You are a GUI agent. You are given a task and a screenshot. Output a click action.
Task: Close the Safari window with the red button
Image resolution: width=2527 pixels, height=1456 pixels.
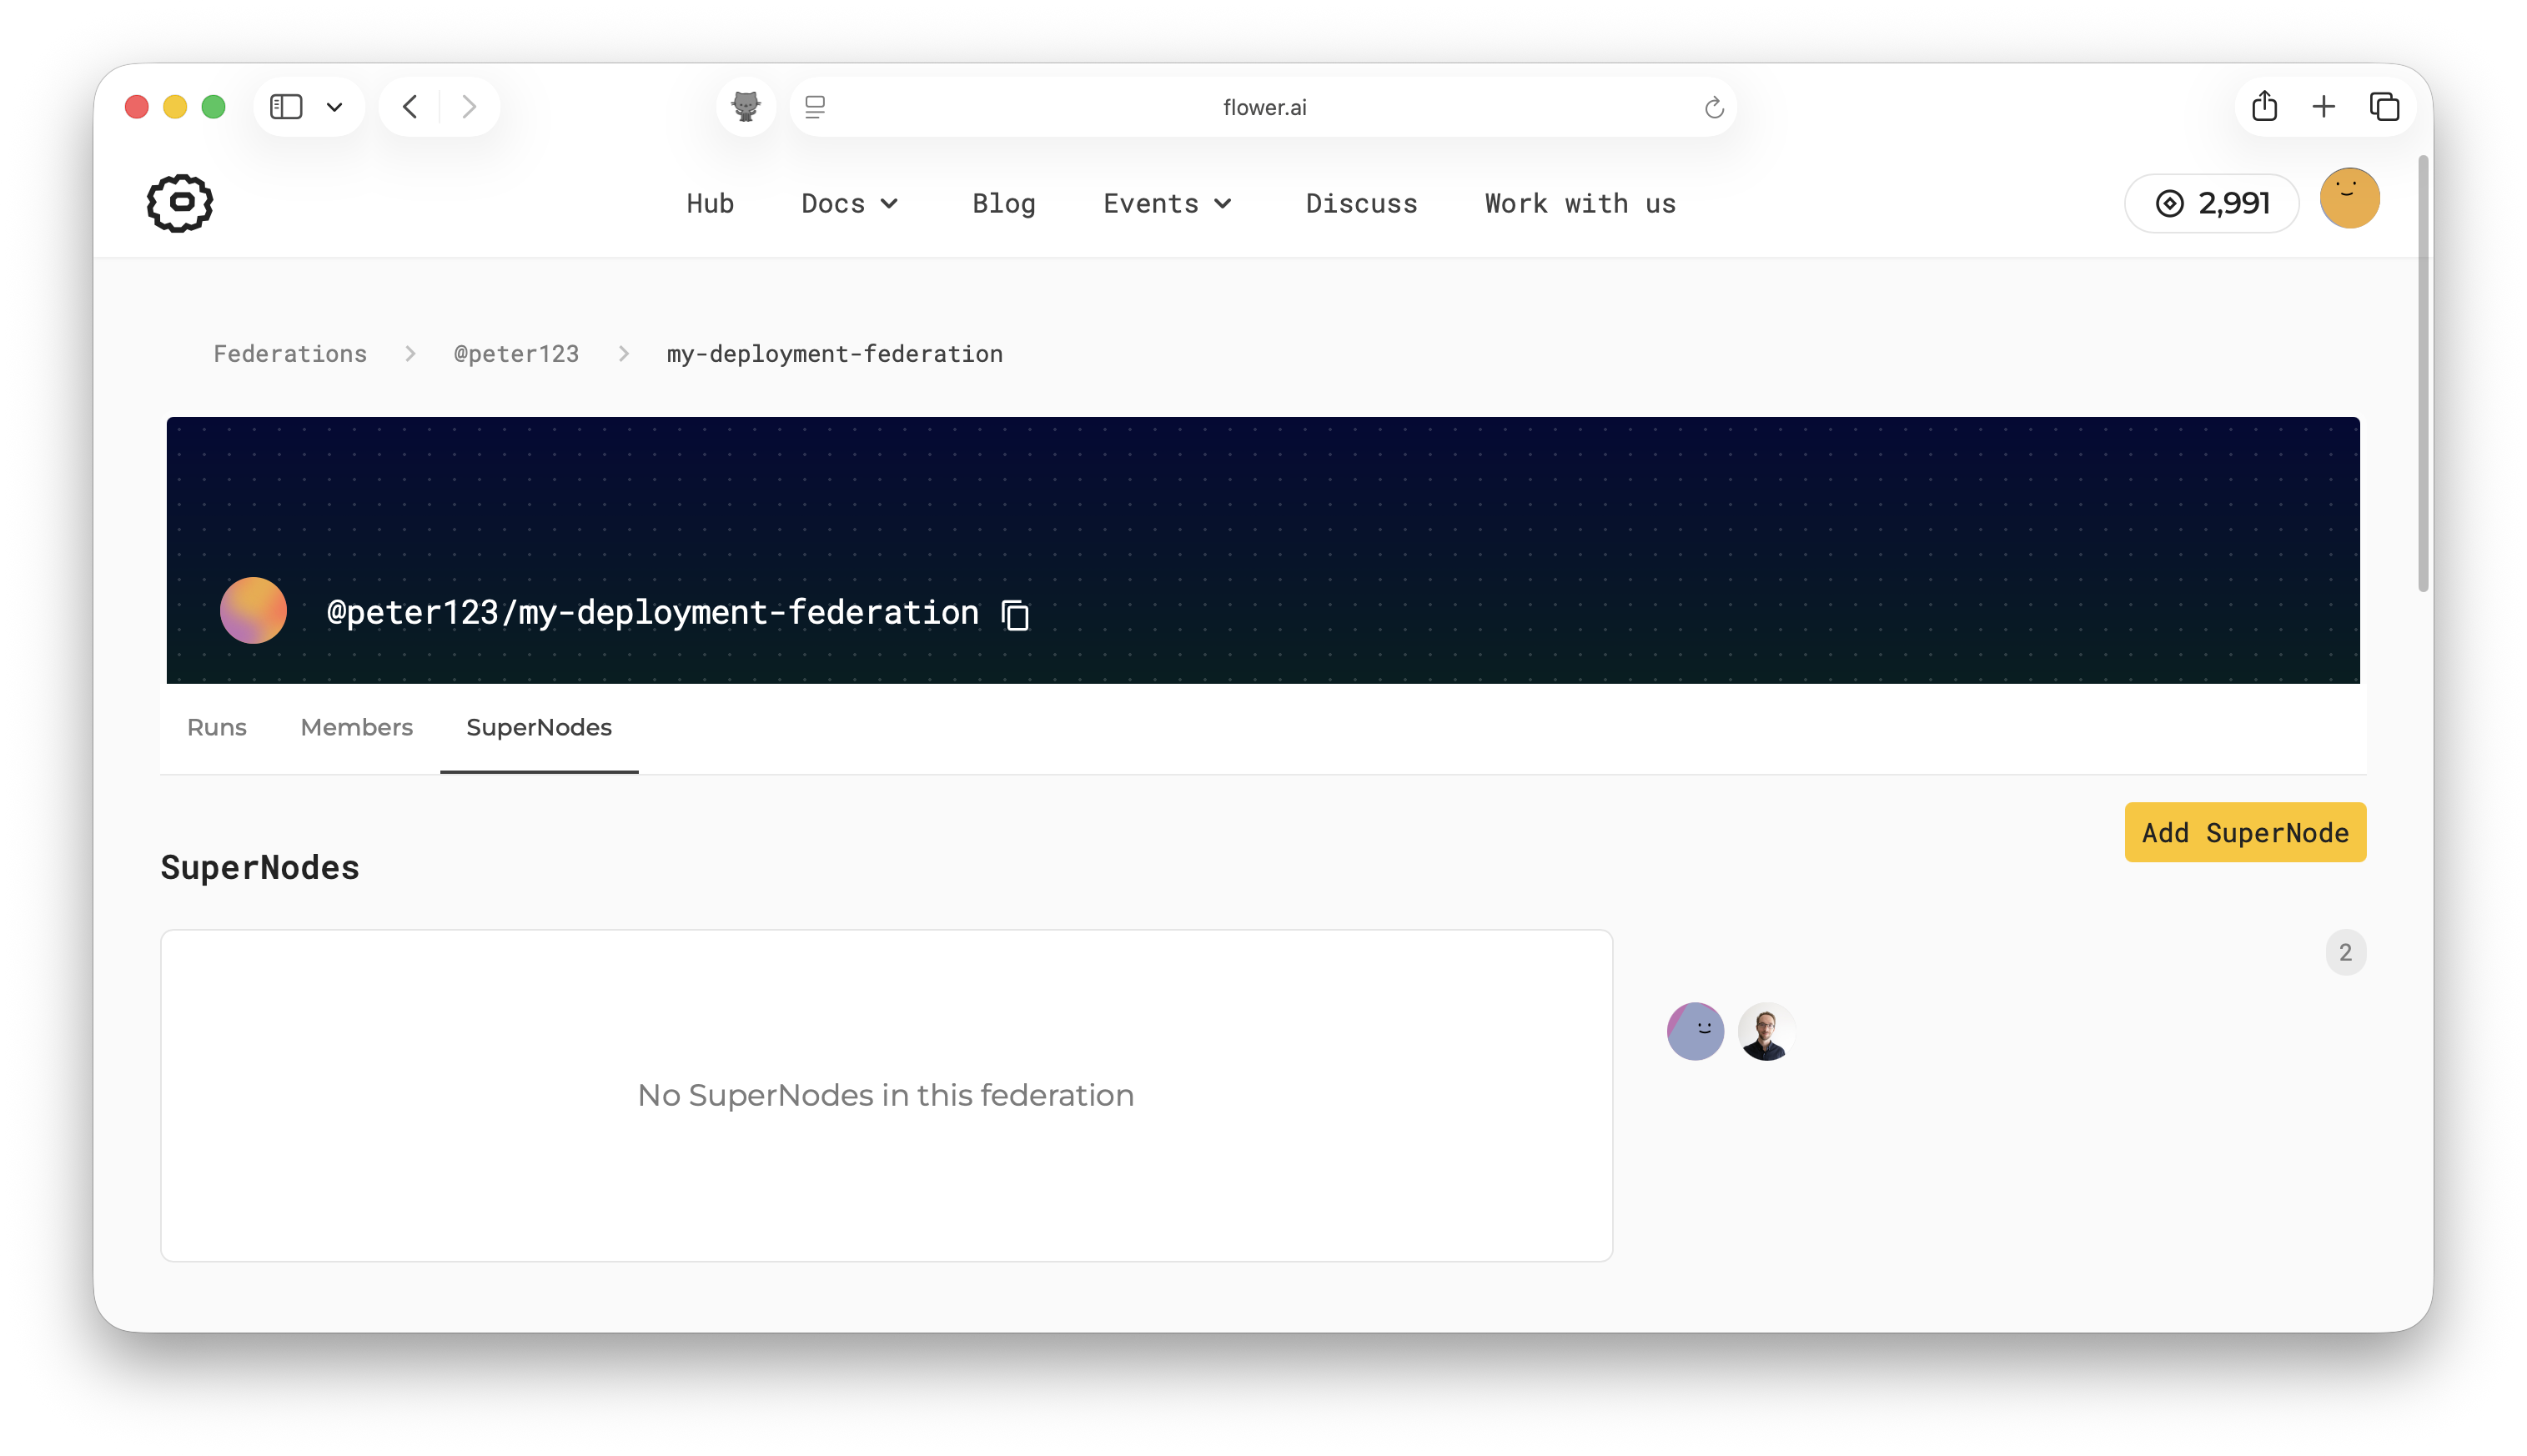(x=137, y=106)
